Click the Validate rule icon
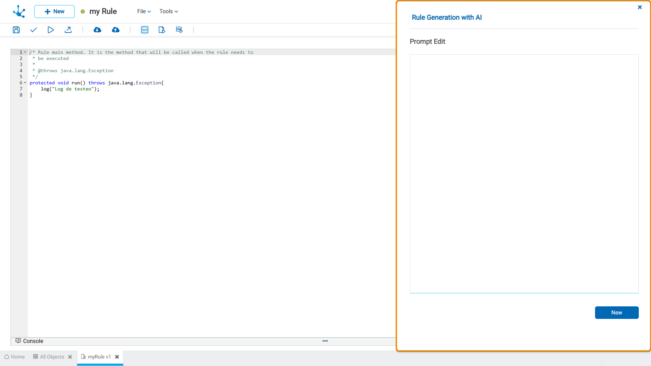Viewport: 651px width, 366px height. [x=34, y=29]
